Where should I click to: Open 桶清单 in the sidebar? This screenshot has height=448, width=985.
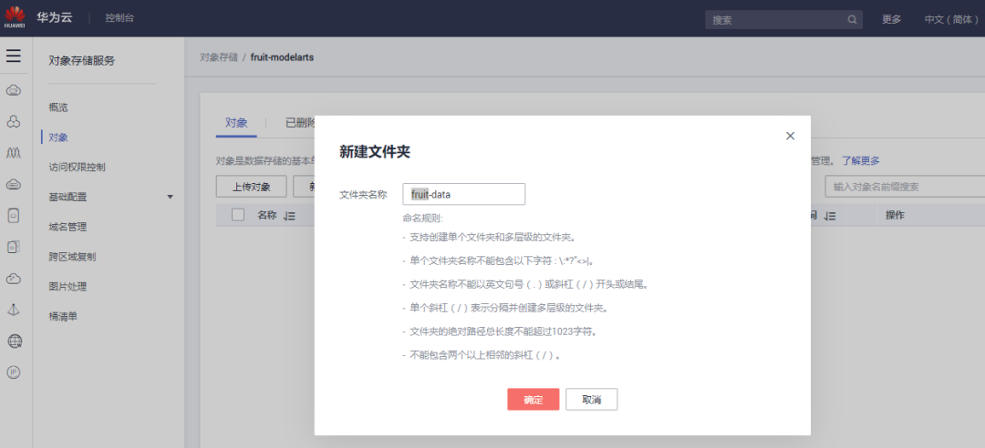[x=63, y=316]
